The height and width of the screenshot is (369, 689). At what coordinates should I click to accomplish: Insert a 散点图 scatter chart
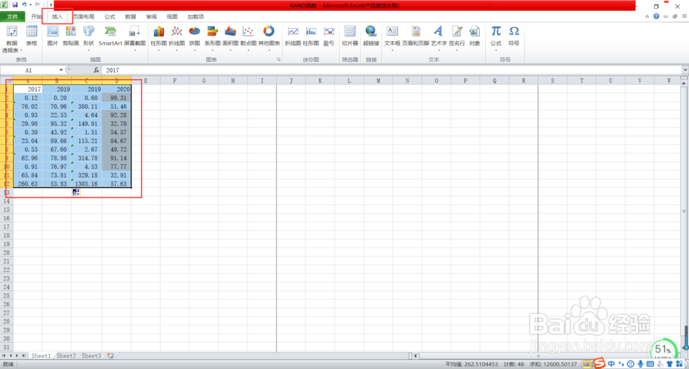[x=248, y=37]
